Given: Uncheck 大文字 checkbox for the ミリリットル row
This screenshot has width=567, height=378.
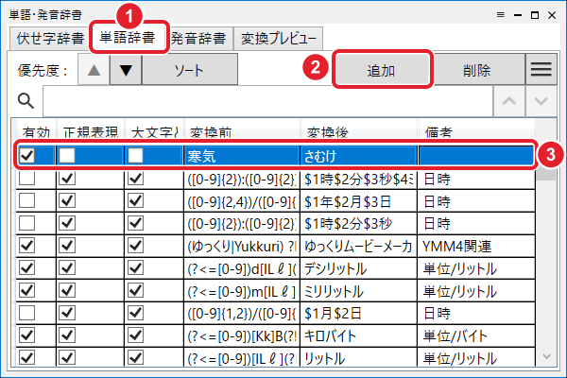Looking at the screenshot, I should point(135,290).
